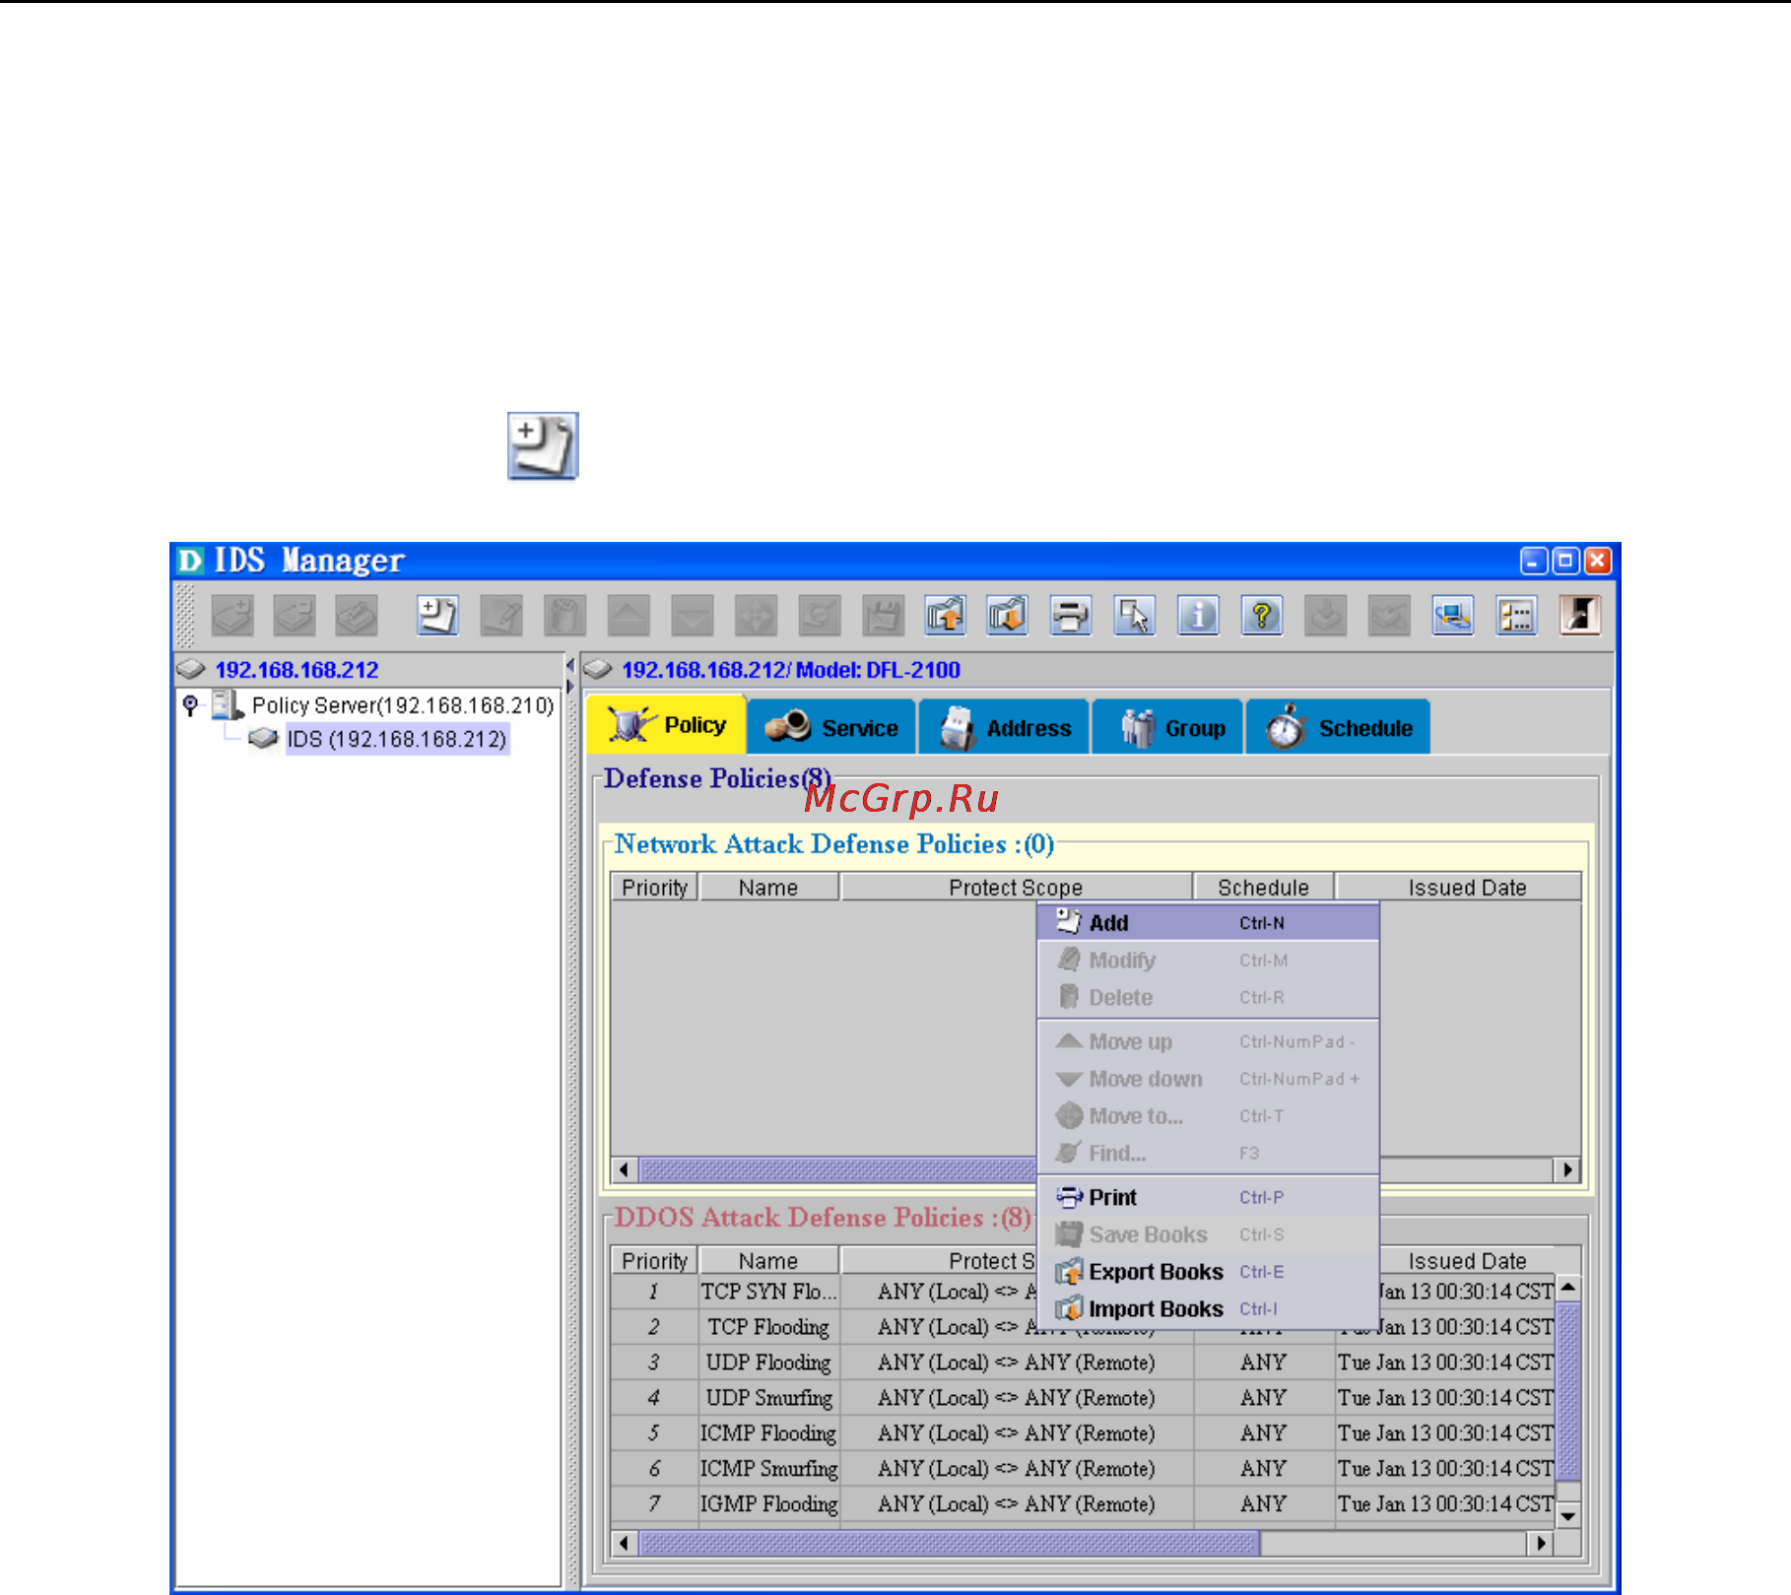Image resolution: width=1791 pixels, height=1595 pixels.
Task: Click the grayed Modify pencil toolbar icon
Action: [501, 617]
